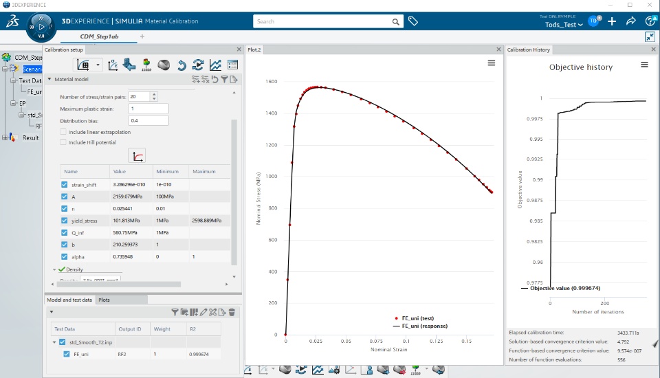660x378 pixels.
Task: Open the line-chart plots icon in Calibration setup
Action: pos(215,65)
